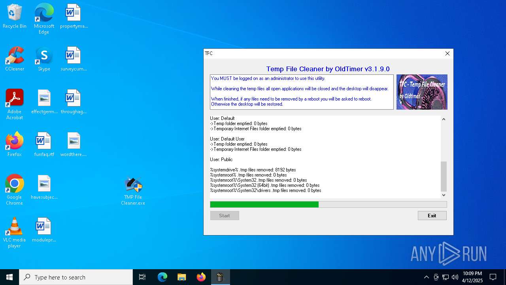This screenshot has height=285, width=506.
Task: Open Task View from the taskbar
Action: (142, 277)
